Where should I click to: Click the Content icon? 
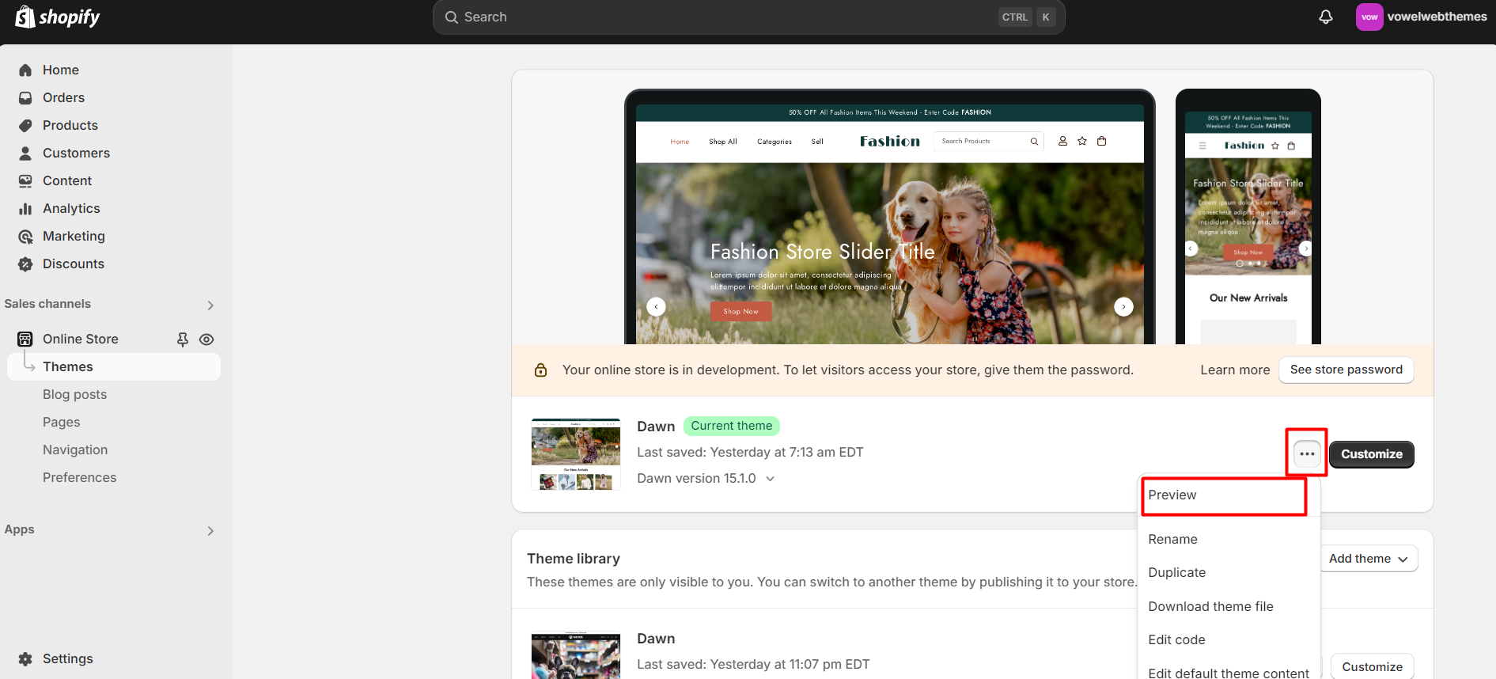click(25, 181)
